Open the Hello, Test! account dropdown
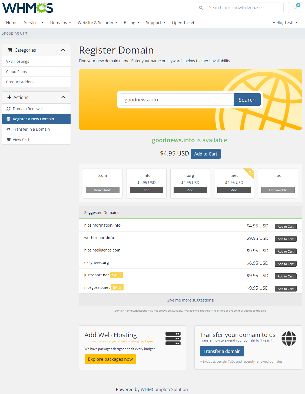The image size is (305, 394). (285, 22)
